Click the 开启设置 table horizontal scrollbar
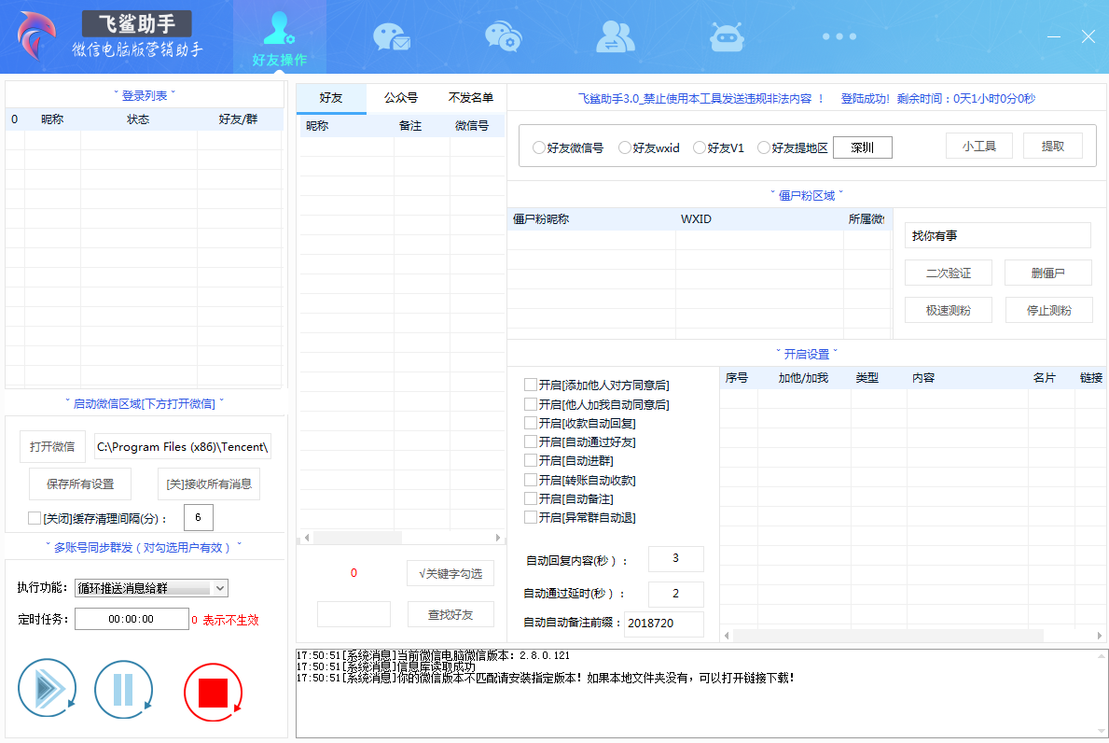Screen dimensions: 1109x743 [913, 636]
